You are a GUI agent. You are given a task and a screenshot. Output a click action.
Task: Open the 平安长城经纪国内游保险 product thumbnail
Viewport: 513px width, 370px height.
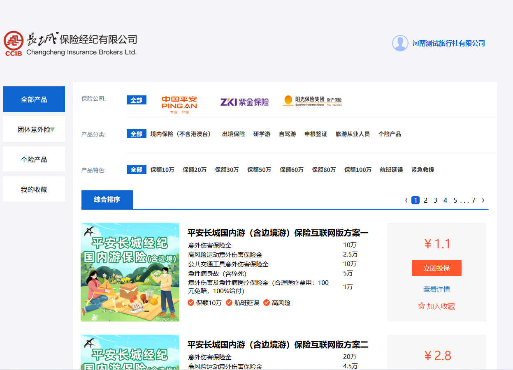tap(130, 272)
